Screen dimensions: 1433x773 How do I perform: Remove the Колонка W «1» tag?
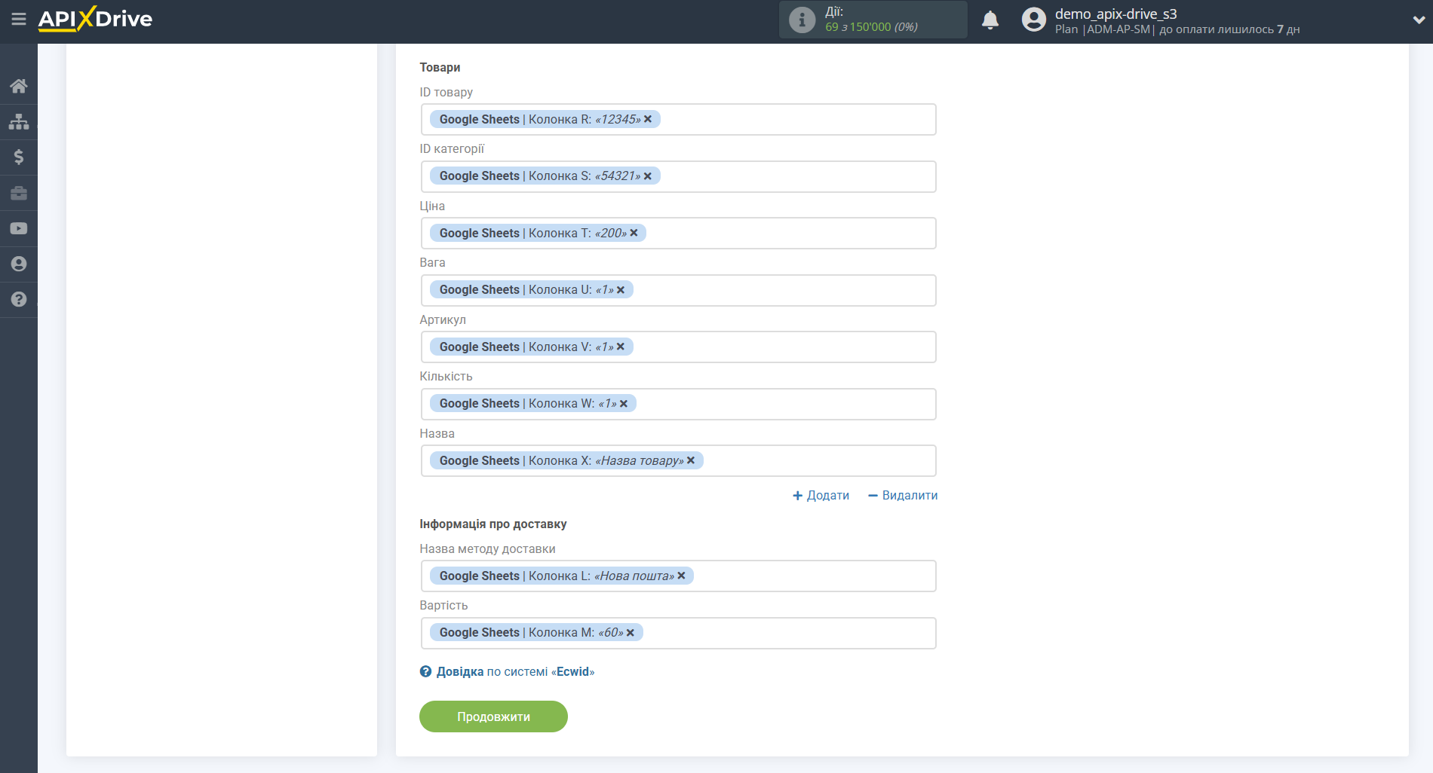point(624,403)
